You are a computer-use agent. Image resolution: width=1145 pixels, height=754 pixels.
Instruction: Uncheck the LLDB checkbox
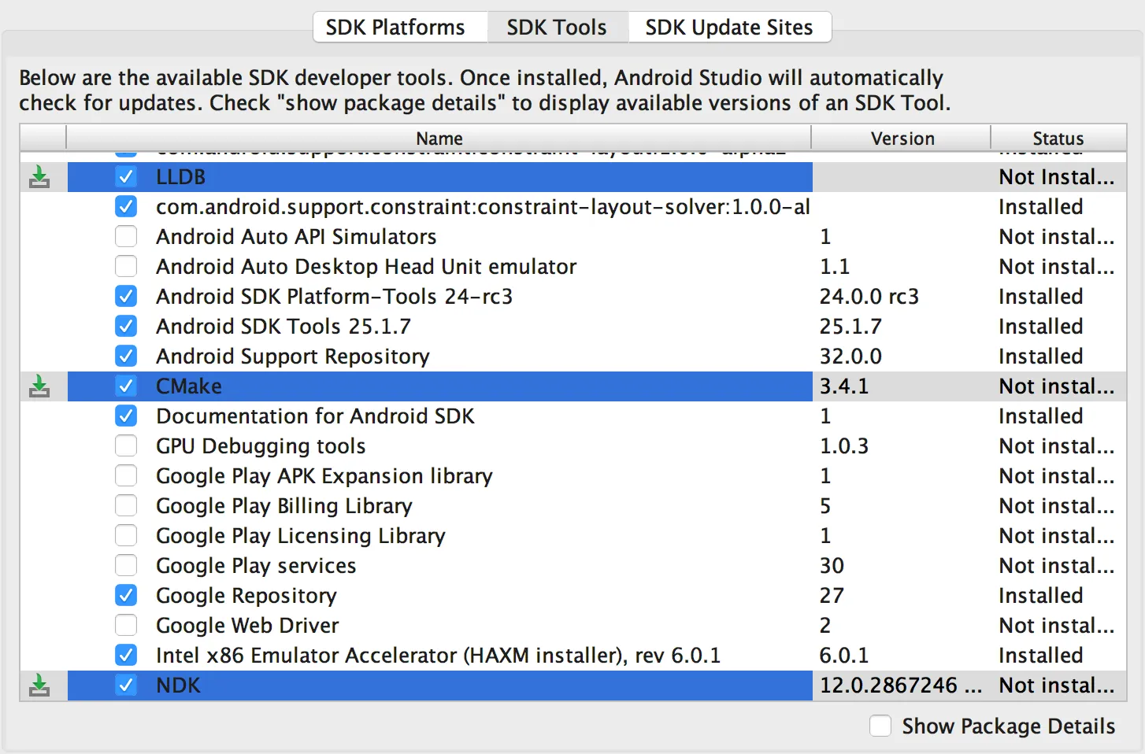pos(126,177)
